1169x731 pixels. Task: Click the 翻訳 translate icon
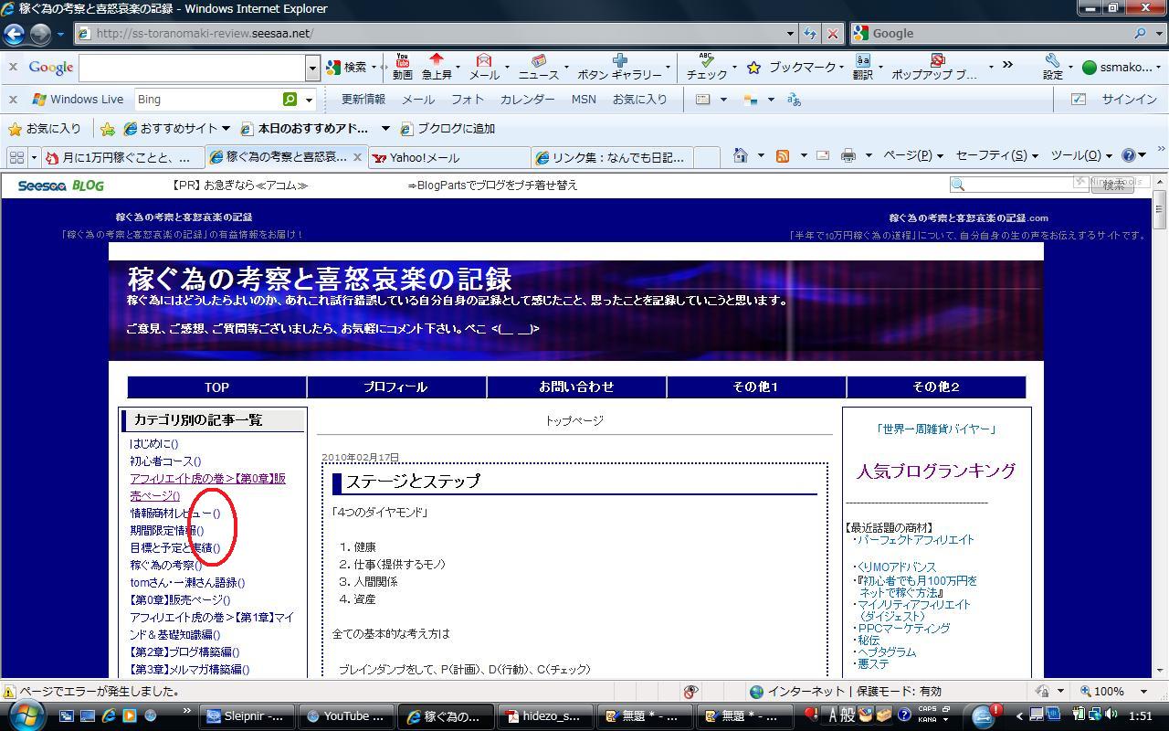(862, 67)
